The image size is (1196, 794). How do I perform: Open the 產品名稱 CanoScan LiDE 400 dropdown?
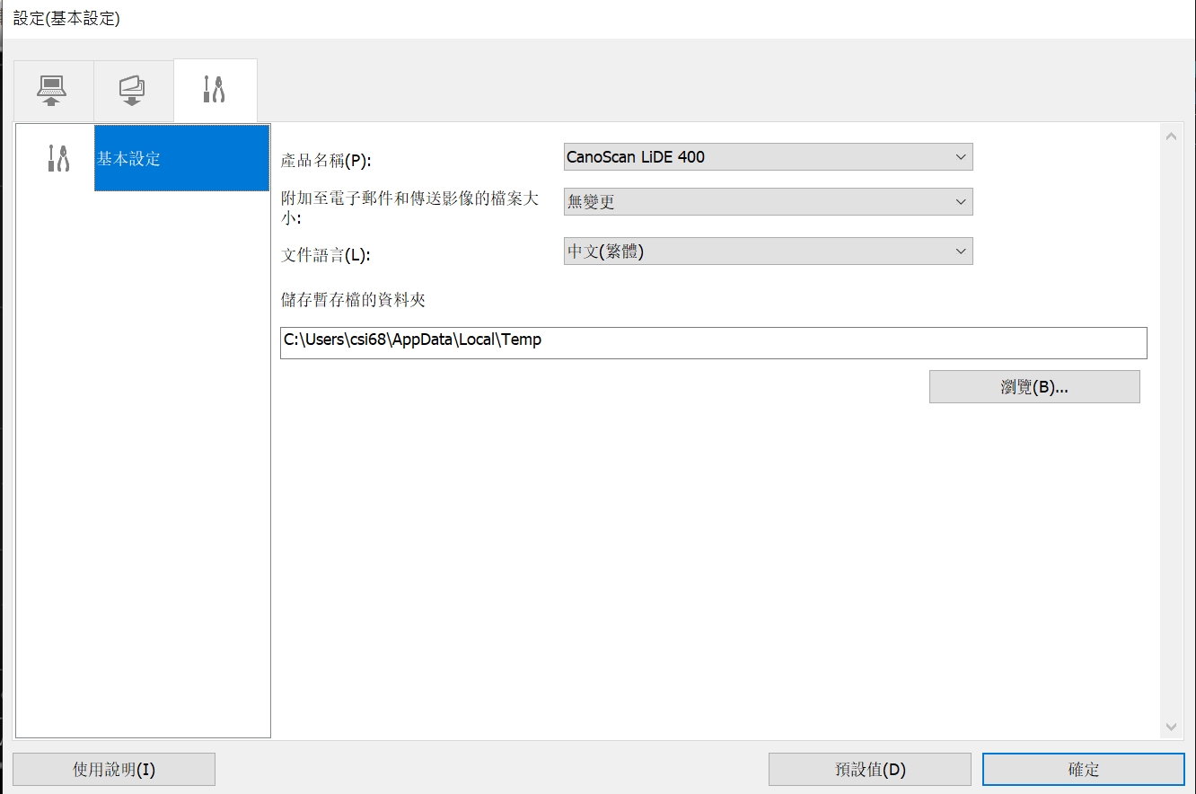[768, 156]
